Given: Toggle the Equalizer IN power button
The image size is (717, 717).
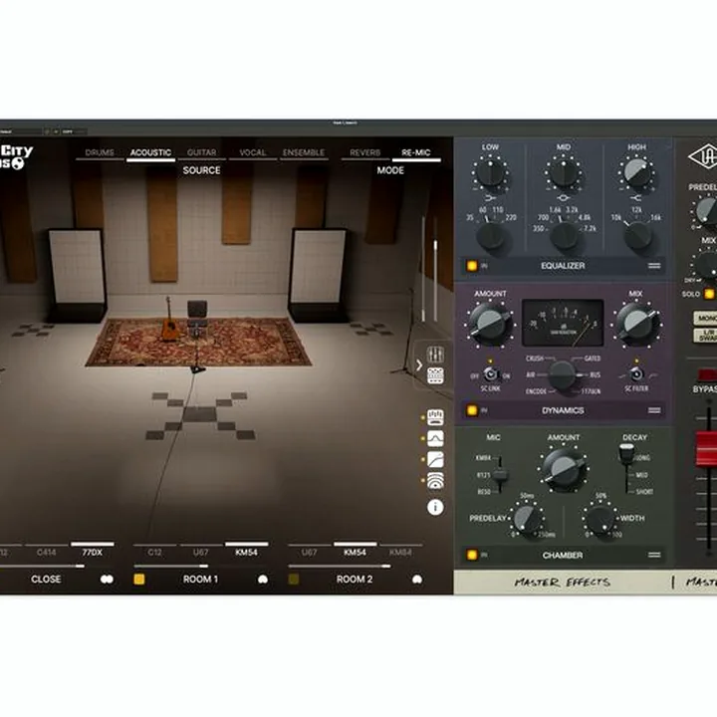Looking at the screenshot, I should (471, 266).
